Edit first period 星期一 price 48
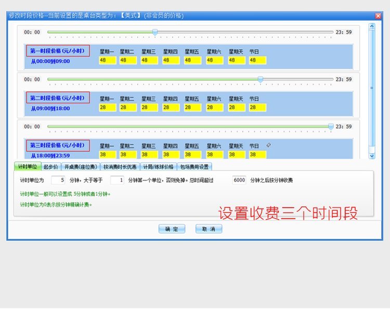This screenshot has width=390, height=323. coord(108,60)
